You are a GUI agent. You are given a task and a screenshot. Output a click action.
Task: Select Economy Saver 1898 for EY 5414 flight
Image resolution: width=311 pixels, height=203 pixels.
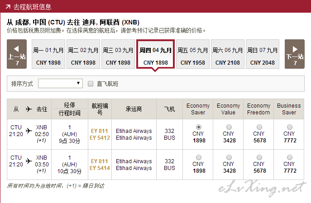click(199, 157)
